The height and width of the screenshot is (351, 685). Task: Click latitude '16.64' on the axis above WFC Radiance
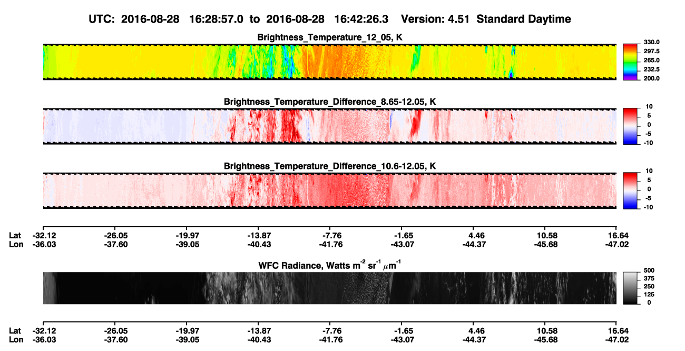click(618, 236)
